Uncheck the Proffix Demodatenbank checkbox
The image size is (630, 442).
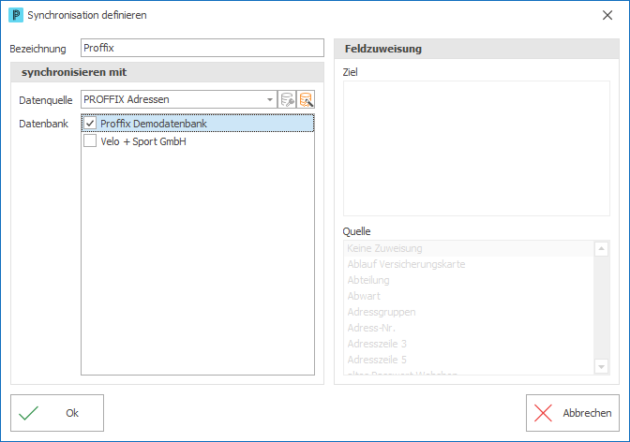(x=90, y=124)
